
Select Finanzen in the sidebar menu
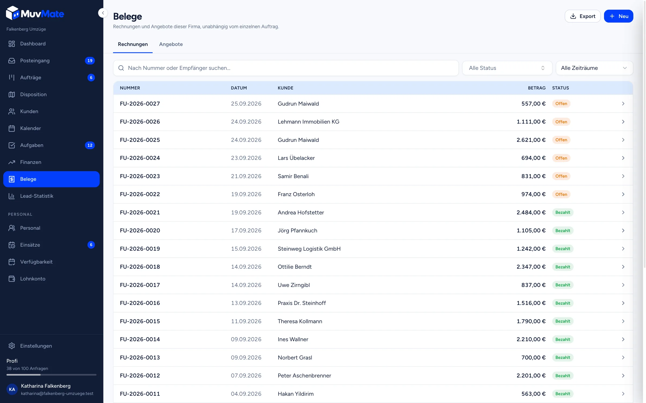coord(51,162)
